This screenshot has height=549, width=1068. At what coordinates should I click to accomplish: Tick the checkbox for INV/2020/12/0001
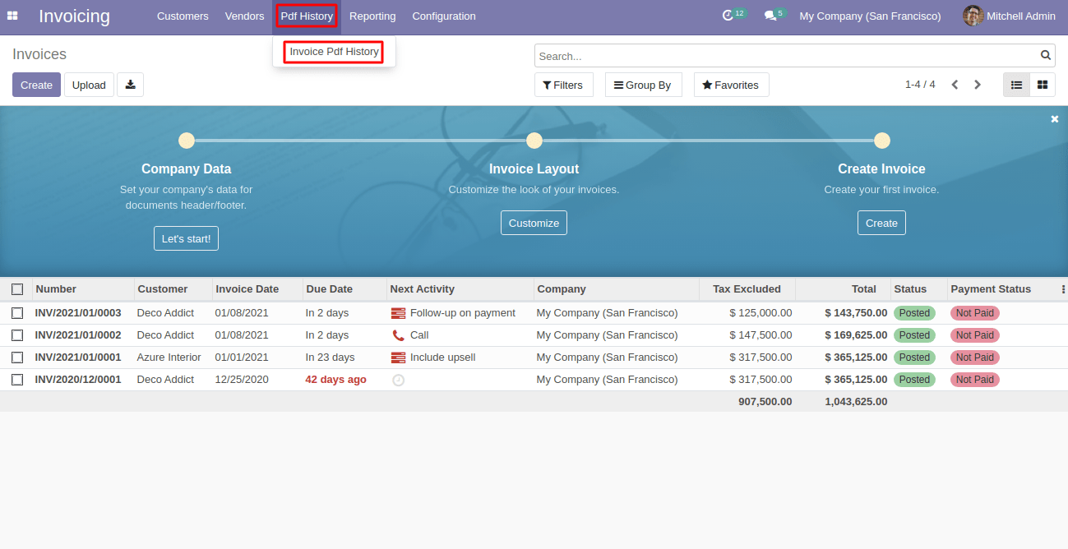point(17,379)
